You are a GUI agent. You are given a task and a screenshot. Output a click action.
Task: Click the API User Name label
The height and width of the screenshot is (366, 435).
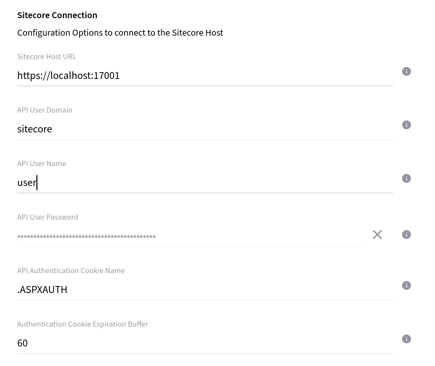42,164
